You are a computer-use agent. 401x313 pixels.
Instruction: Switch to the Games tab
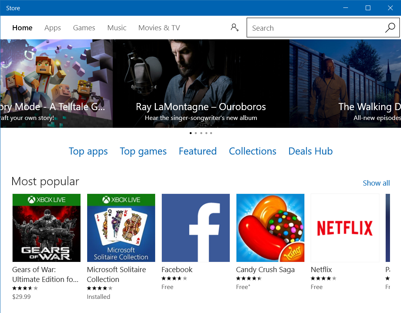pyautogui.click(x=84, y=28)
